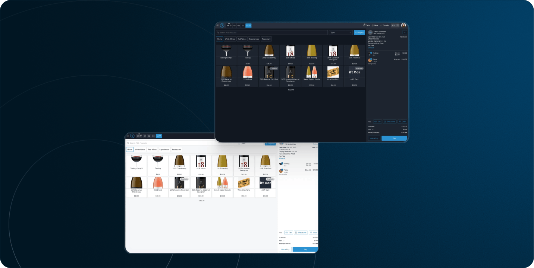Add Tasting $8.00 product in light window
Viewport: 534px width, 268px height.
click(158, 166)
